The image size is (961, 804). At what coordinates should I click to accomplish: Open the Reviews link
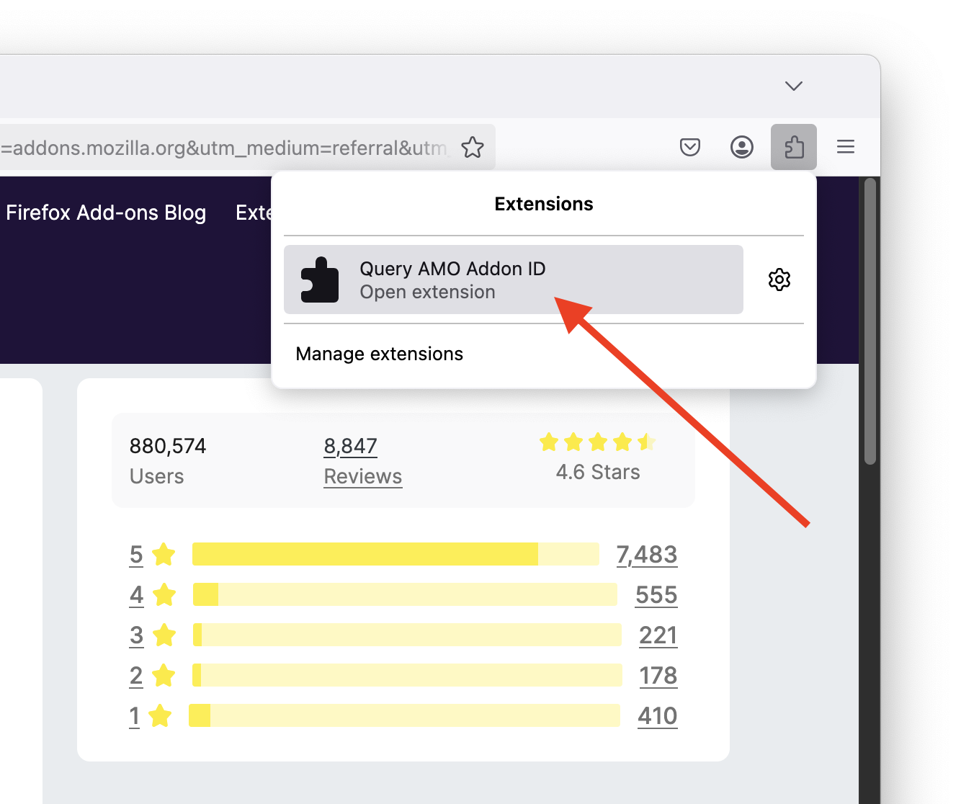click(x=363, y=476)
